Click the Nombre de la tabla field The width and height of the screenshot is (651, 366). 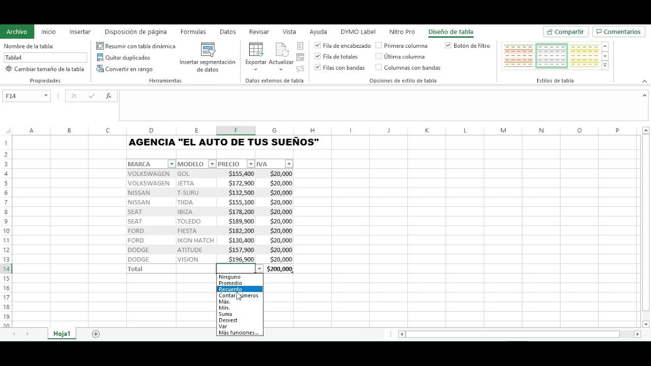pyautogui.click(x=45, y=58)
